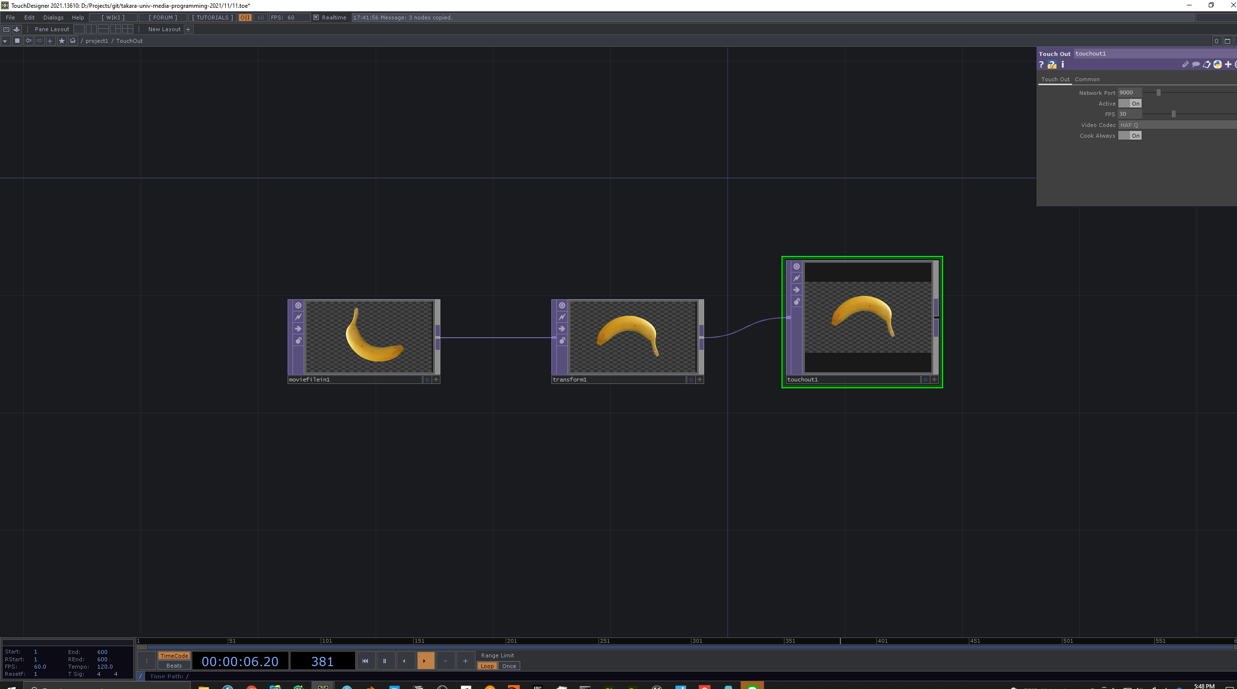Click the comment speech bubble icon

[1196, 65]
